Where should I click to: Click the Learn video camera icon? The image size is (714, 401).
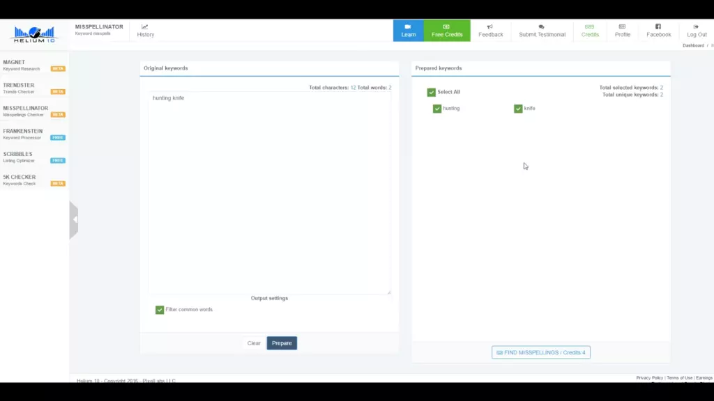pyautogui.click(x=408, y=27)
